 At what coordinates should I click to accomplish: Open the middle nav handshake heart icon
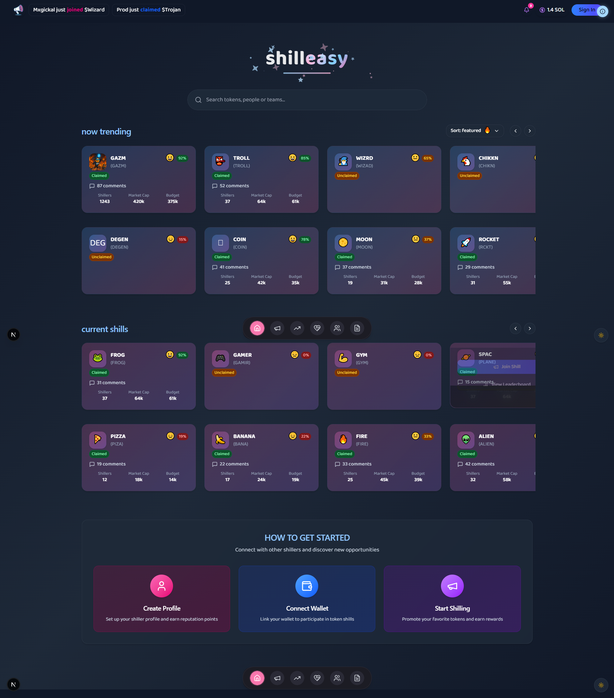(x=317, y=328)
